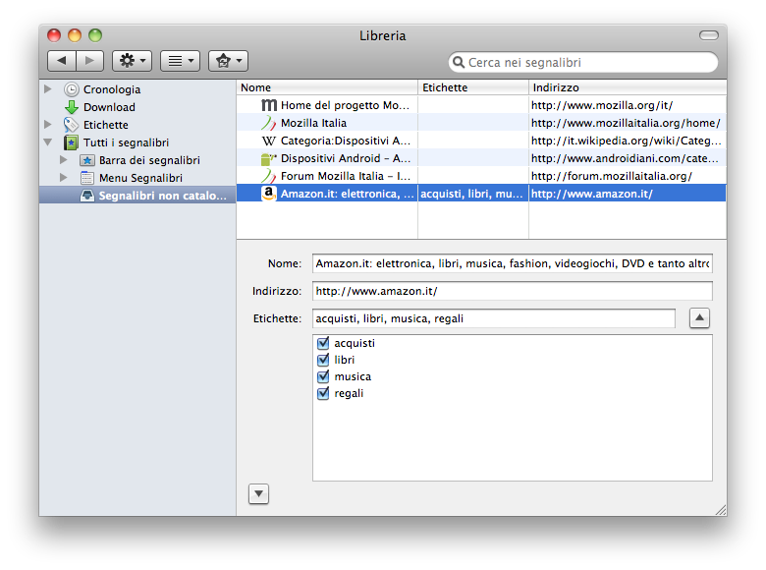Click the Mozilla Italia favicon
The image size is (766, 570).
(269, 123)
